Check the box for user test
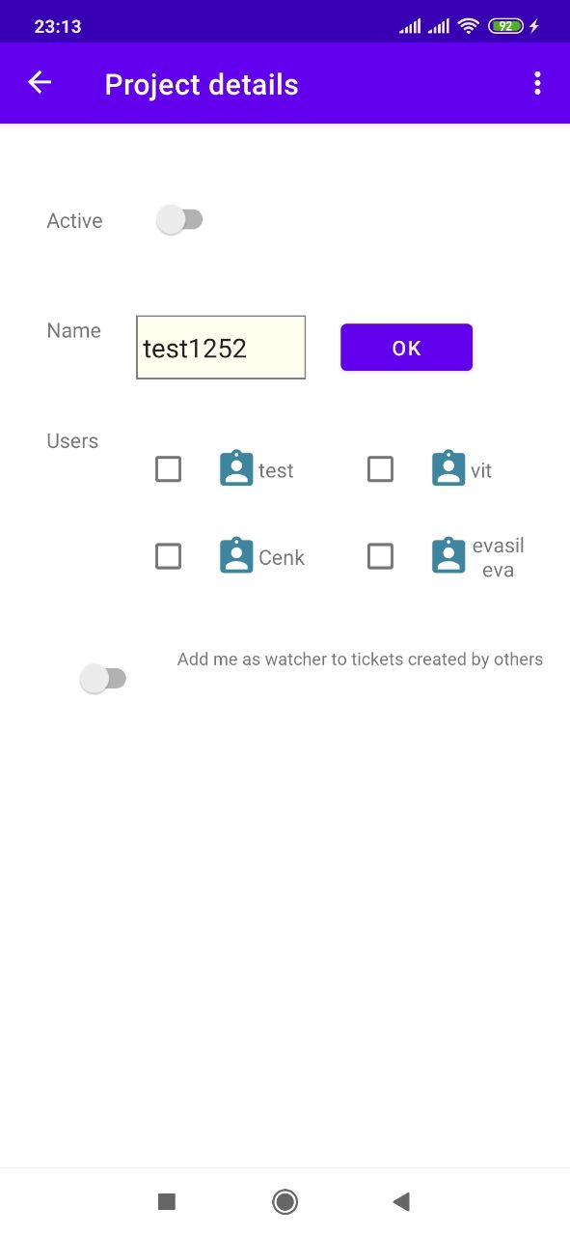This screenshot has height=1236, width=570. click(x=168, y=469)
